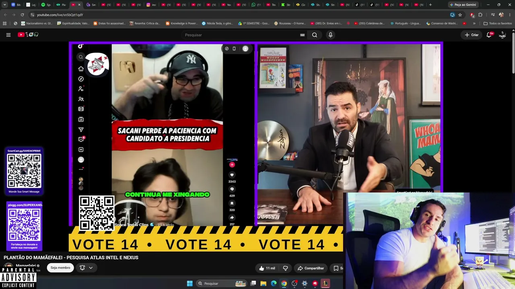View site information beside the URL

pos(32,15)
